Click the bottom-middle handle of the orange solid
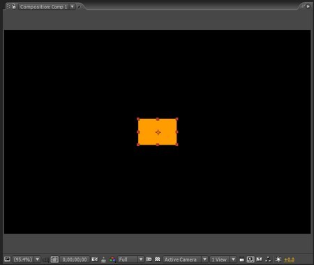This screenshot has height=265, width=314. (x=158, y=145)
